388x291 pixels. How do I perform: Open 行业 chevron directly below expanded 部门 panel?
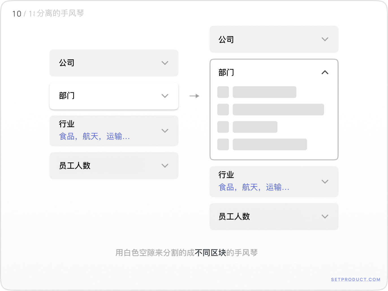[325, 182]
